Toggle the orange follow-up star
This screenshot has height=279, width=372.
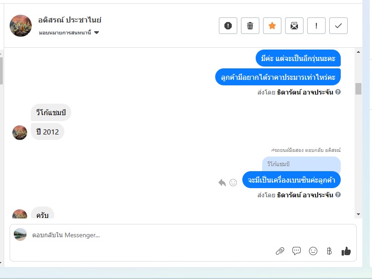[x=272, y=26]
